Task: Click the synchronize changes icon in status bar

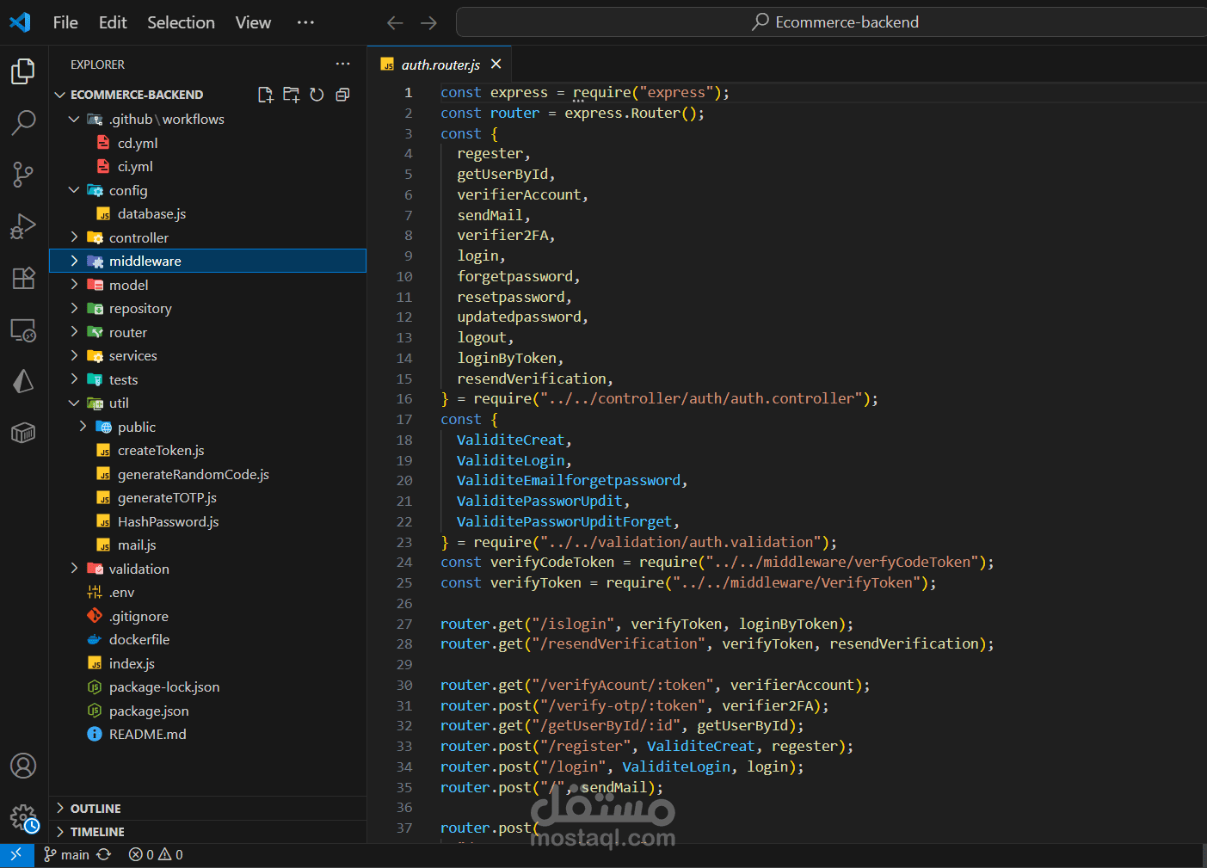Action: tap(104, 855)
